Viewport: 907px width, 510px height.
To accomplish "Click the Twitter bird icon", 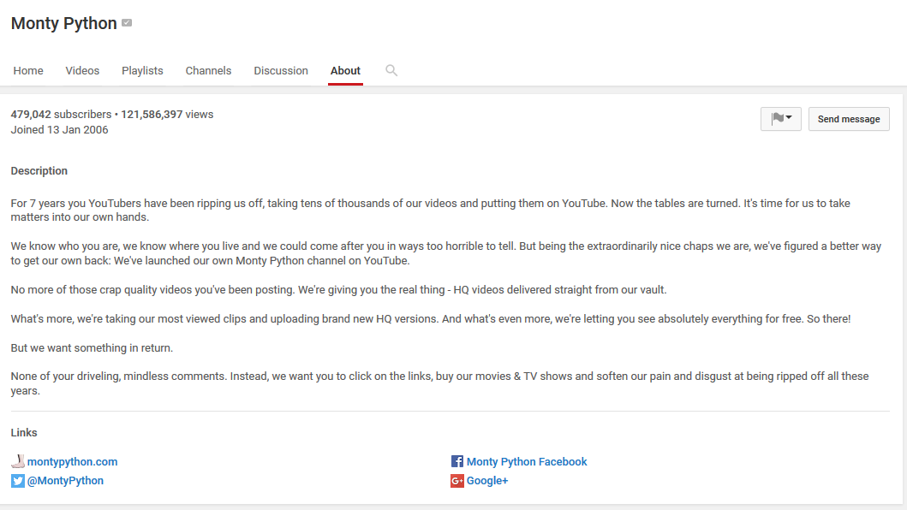I will coord(18,481).
